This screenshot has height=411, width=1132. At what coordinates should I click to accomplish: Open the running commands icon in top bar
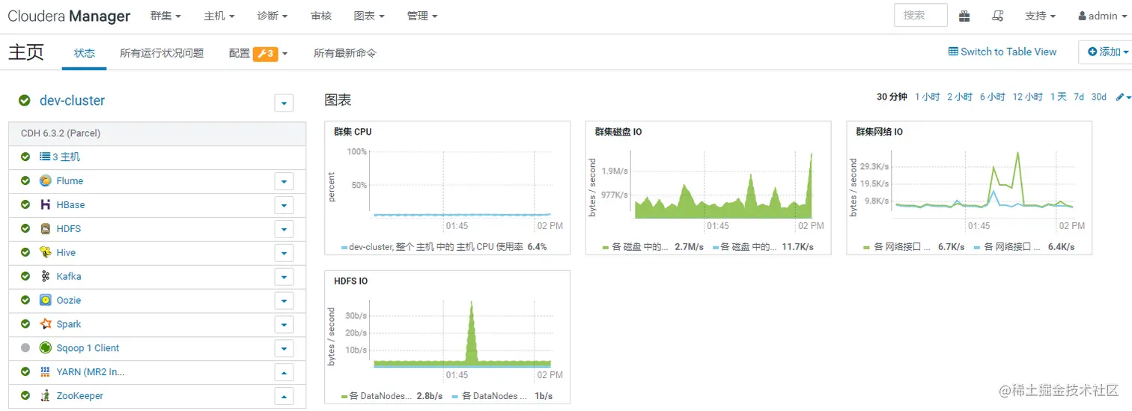[997, 16]
